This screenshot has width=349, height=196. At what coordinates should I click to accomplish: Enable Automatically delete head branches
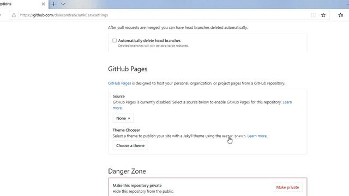(x=115, y=40)
